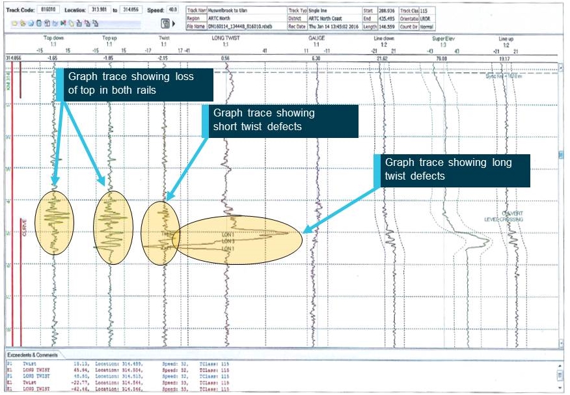The width and height of the screenshot is (570, 395).
Task: Open the Exceedents & Comments tab
Action: point(33,355)
